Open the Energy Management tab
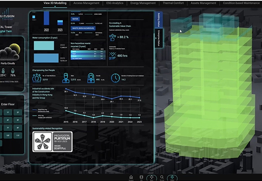This screenshot has width=262, height=181. point(143,3)
